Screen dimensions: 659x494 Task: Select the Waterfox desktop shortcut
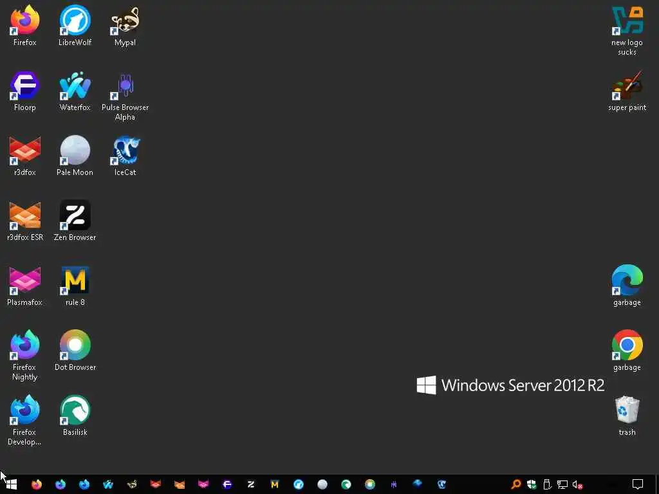[75, 90]
